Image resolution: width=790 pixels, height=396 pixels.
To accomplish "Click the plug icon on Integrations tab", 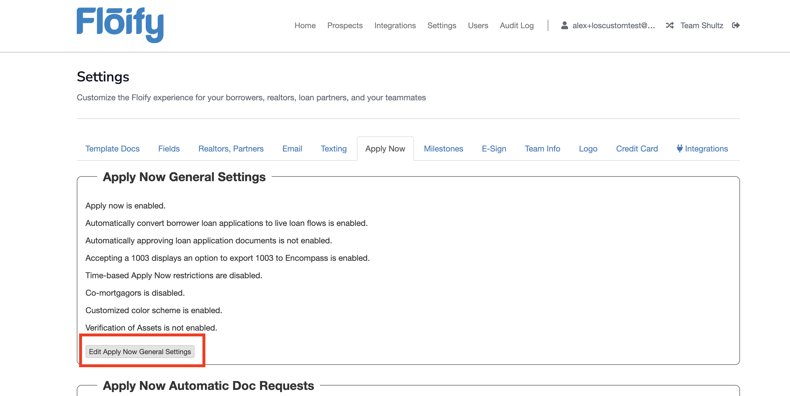I will (x=679, y=148).
